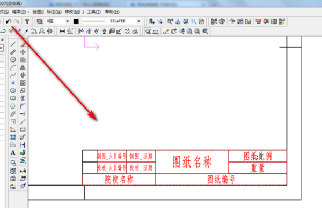Select the 图纸编号 title block cell
The image size is (322, 208).
pyautogui.click(x=221, y=180)
